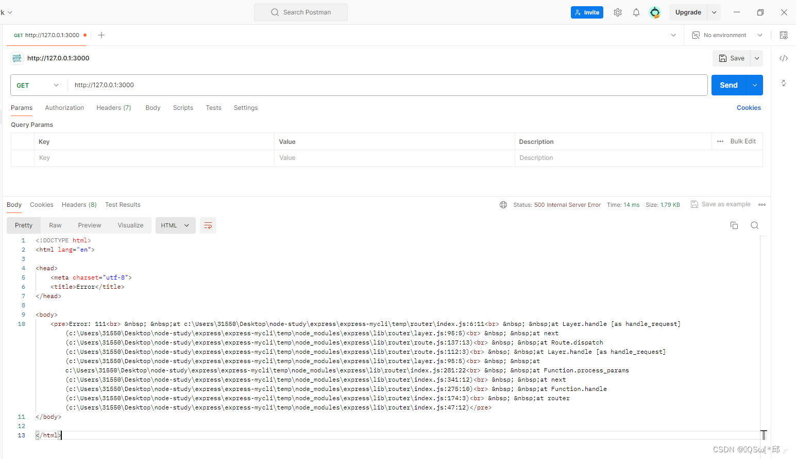
Task: Open the Headers (7) request tab
Action: [114, 108]
